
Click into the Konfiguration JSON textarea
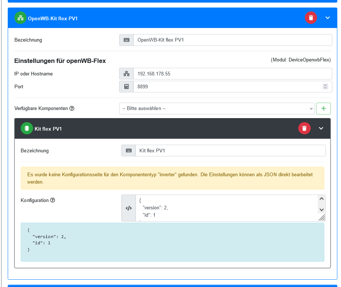(x=227, y=208)
